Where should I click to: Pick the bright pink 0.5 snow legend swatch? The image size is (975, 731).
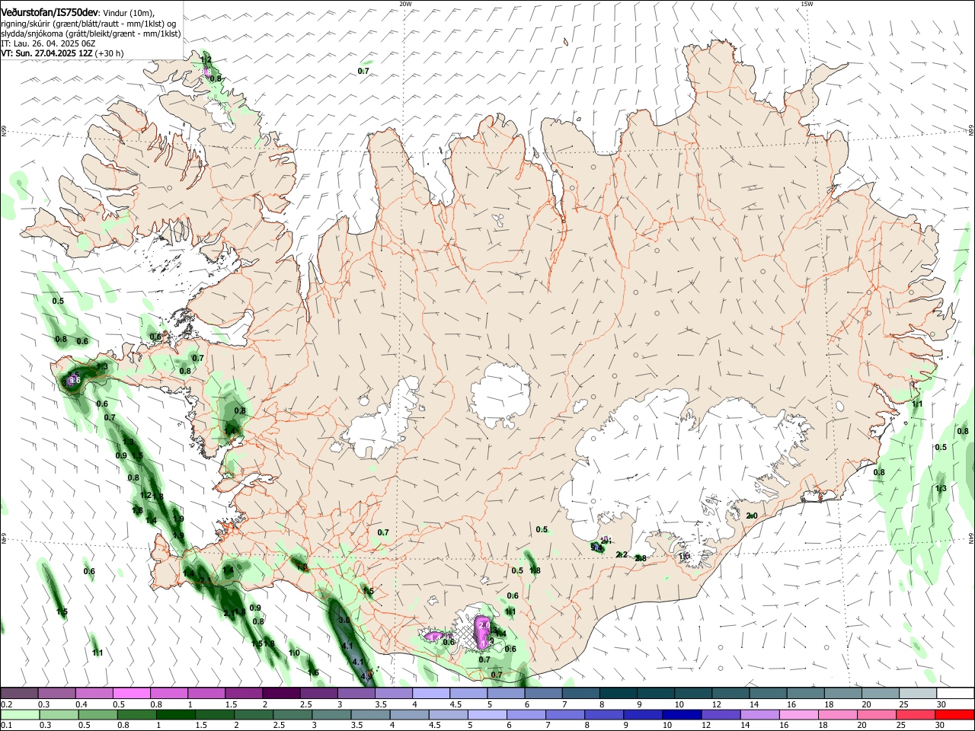[132, 694]
